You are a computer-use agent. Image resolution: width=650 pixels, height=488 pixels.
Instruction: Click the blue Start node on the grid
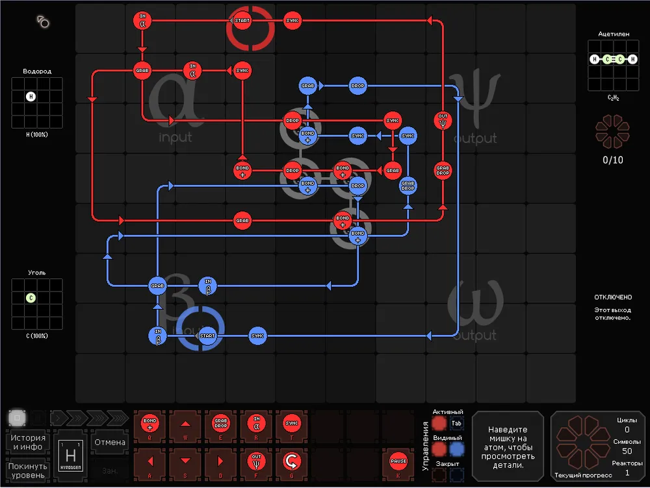(x=207, y=335)
